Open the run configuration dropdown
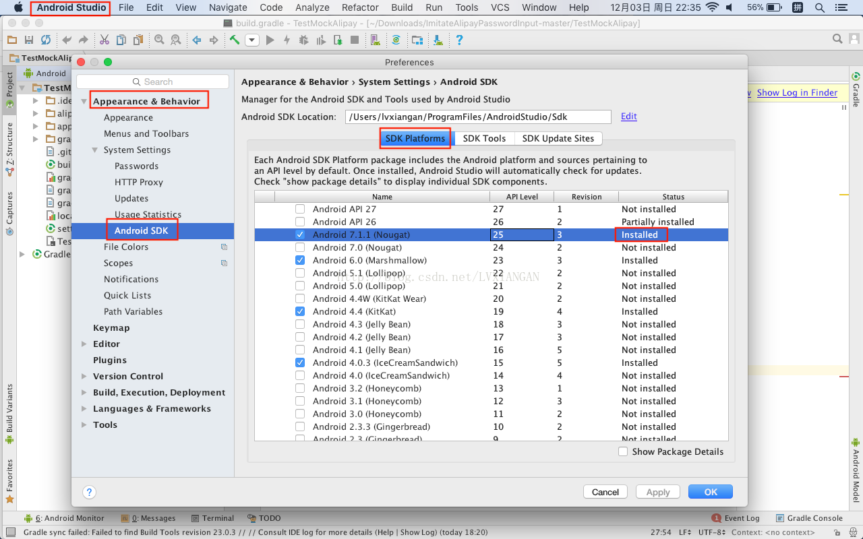The image size is (863, 539). click(x=252, y=40)
